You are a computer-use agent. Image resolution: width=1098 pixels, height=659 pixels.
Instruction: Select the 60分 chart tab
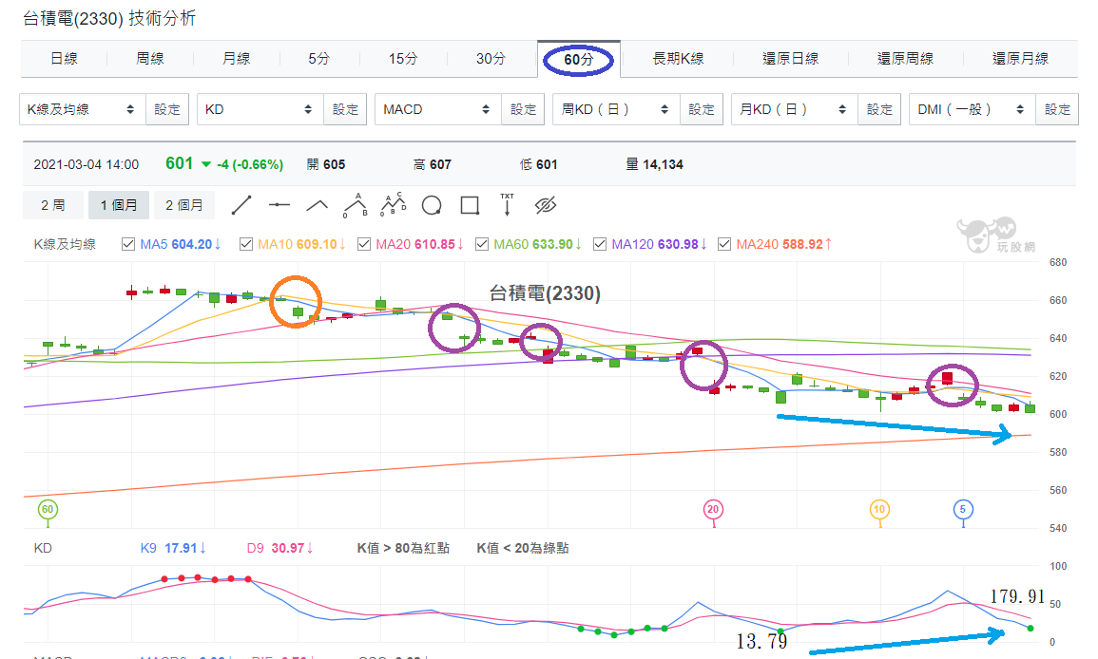578,60
